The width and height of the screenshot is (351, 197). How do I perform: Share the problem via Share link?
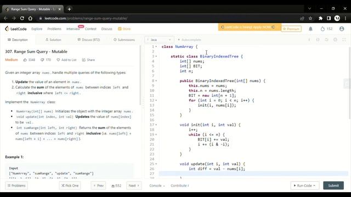pyautogui.click(x=88, y=60)
